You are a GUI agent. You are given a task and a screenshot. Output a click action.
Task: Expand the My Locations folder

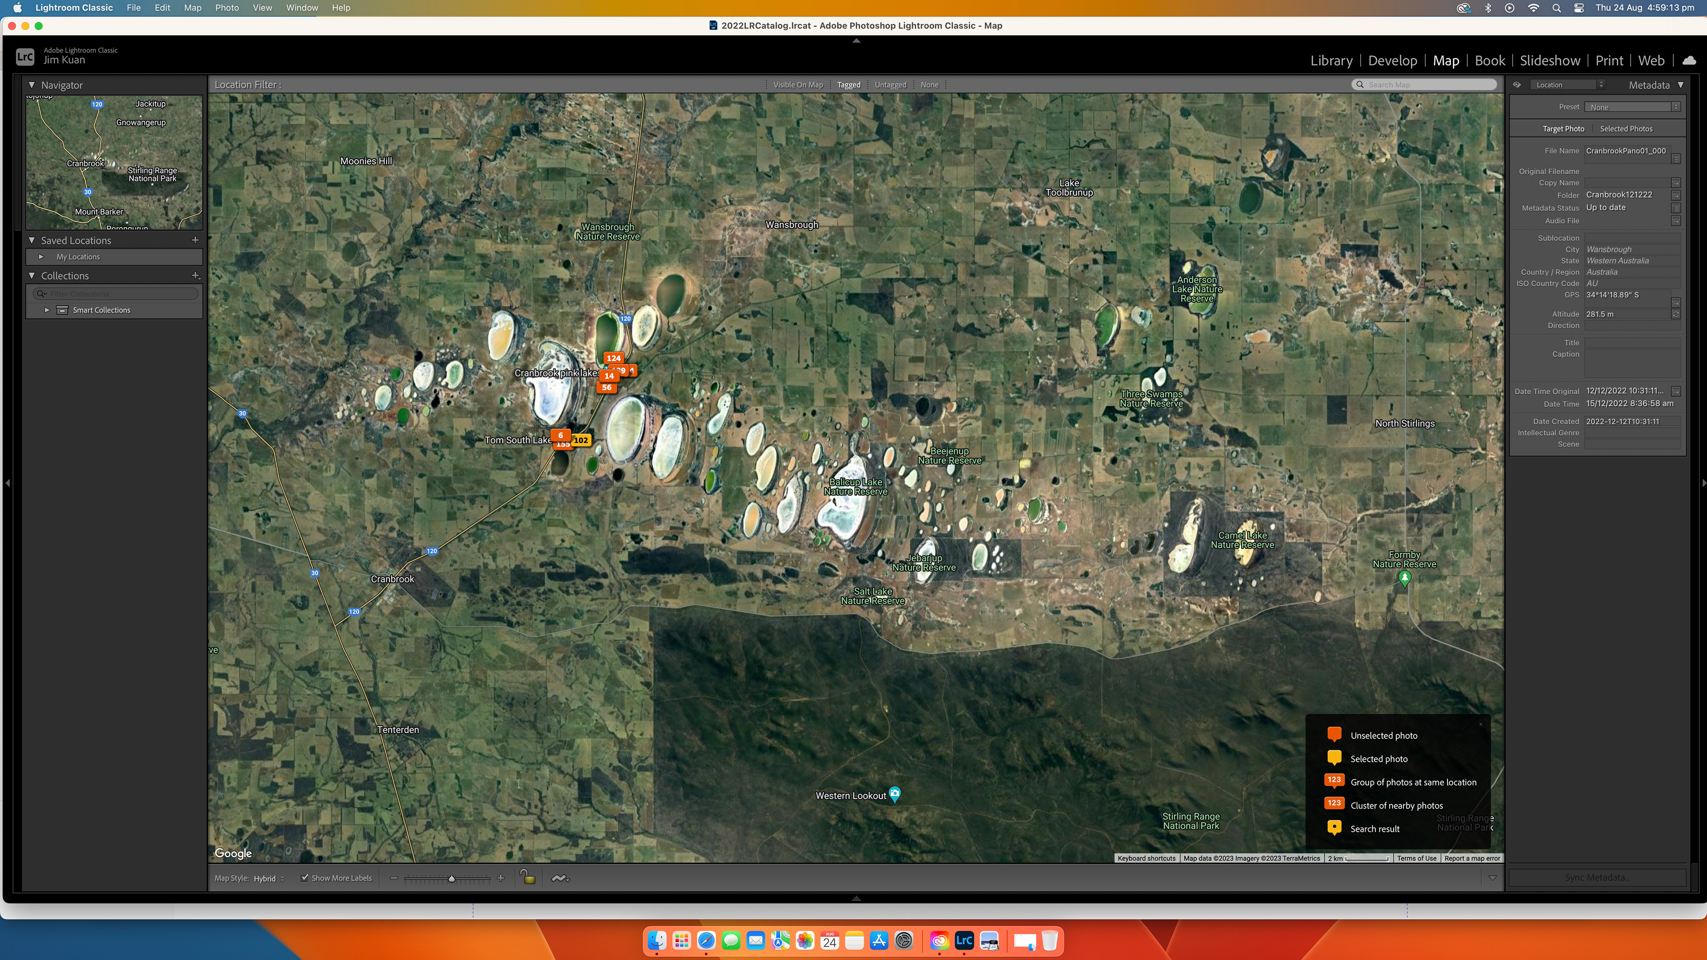41,256
